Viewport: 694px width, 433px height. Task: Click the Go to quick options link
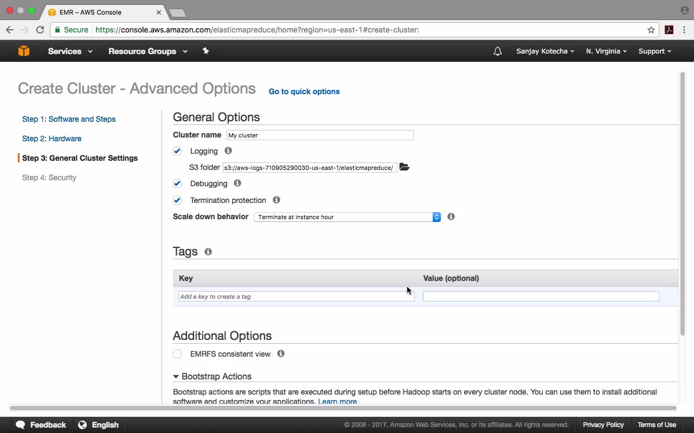(x=304, y=91)
